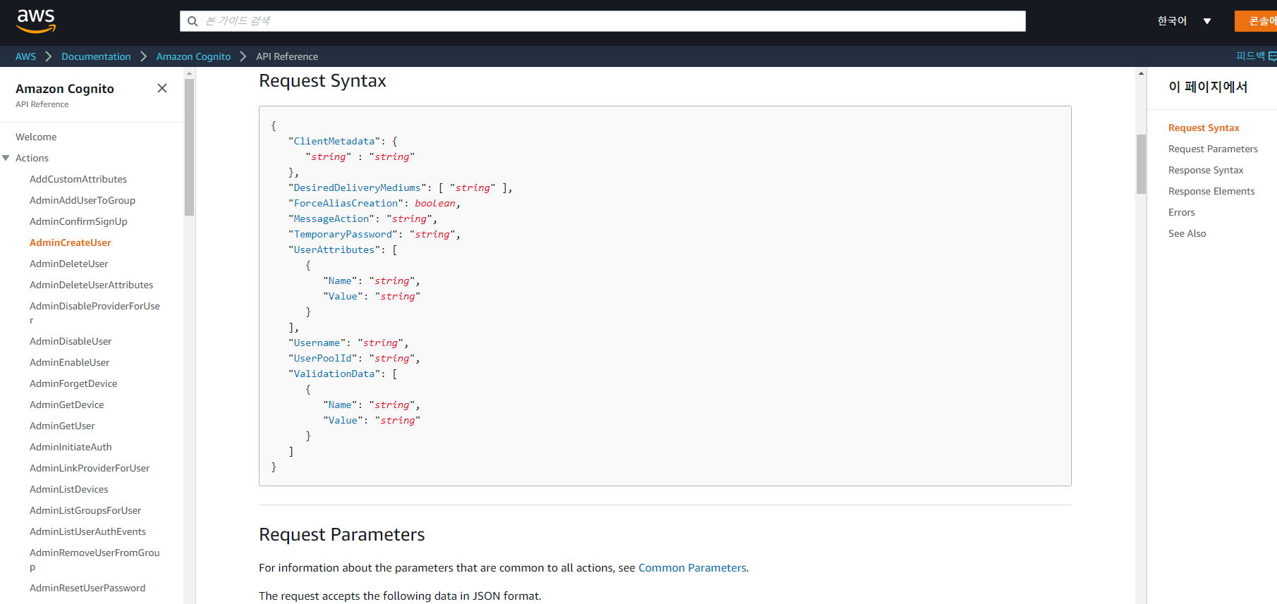Open AdminGetDevice reference

click(67, 405)
